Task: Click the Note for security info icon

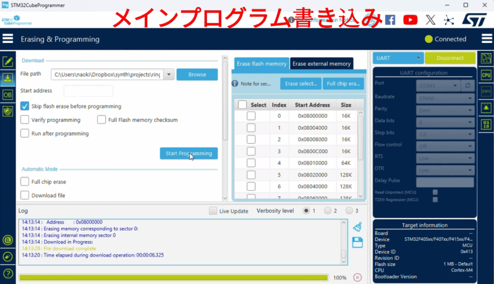Action: click(235, 83)
